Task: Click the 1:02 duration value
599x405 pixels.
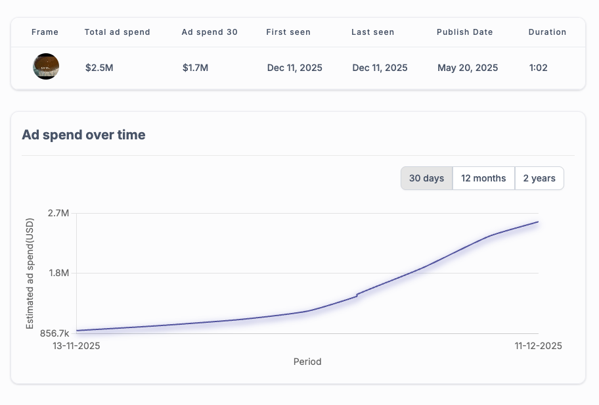Action: click(539, 68)
